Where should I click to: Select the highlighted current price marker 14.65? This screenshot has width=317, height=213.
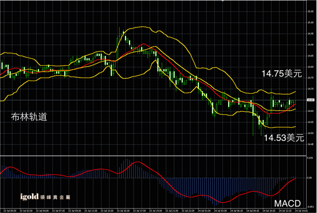tap(311, 100)
